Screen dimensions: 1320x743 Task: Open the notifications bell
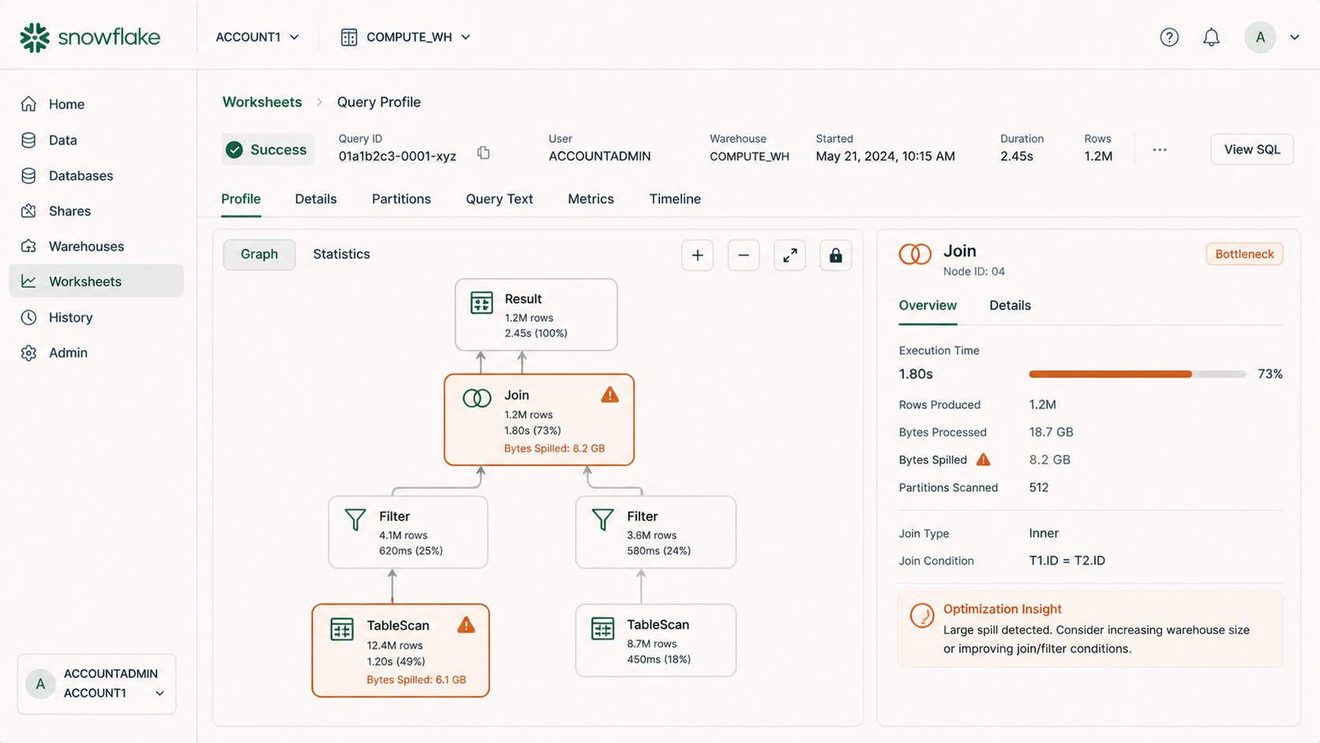(1211, 37)
